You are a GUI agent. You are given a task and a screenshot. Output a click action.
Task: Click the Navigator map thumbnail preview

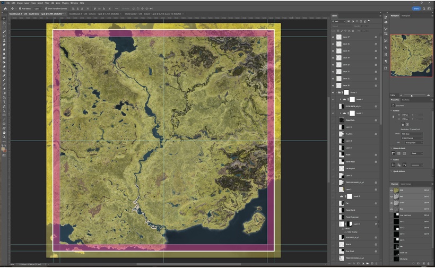click(x=411, y=55)
